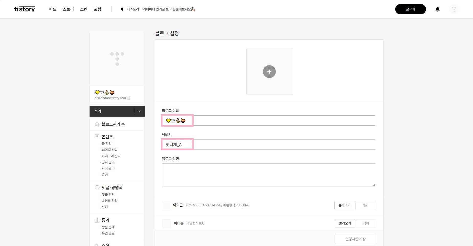This screenshot has width=473, height=246.
Task: Click the 글쓰기 button
Action: (411, 9)
